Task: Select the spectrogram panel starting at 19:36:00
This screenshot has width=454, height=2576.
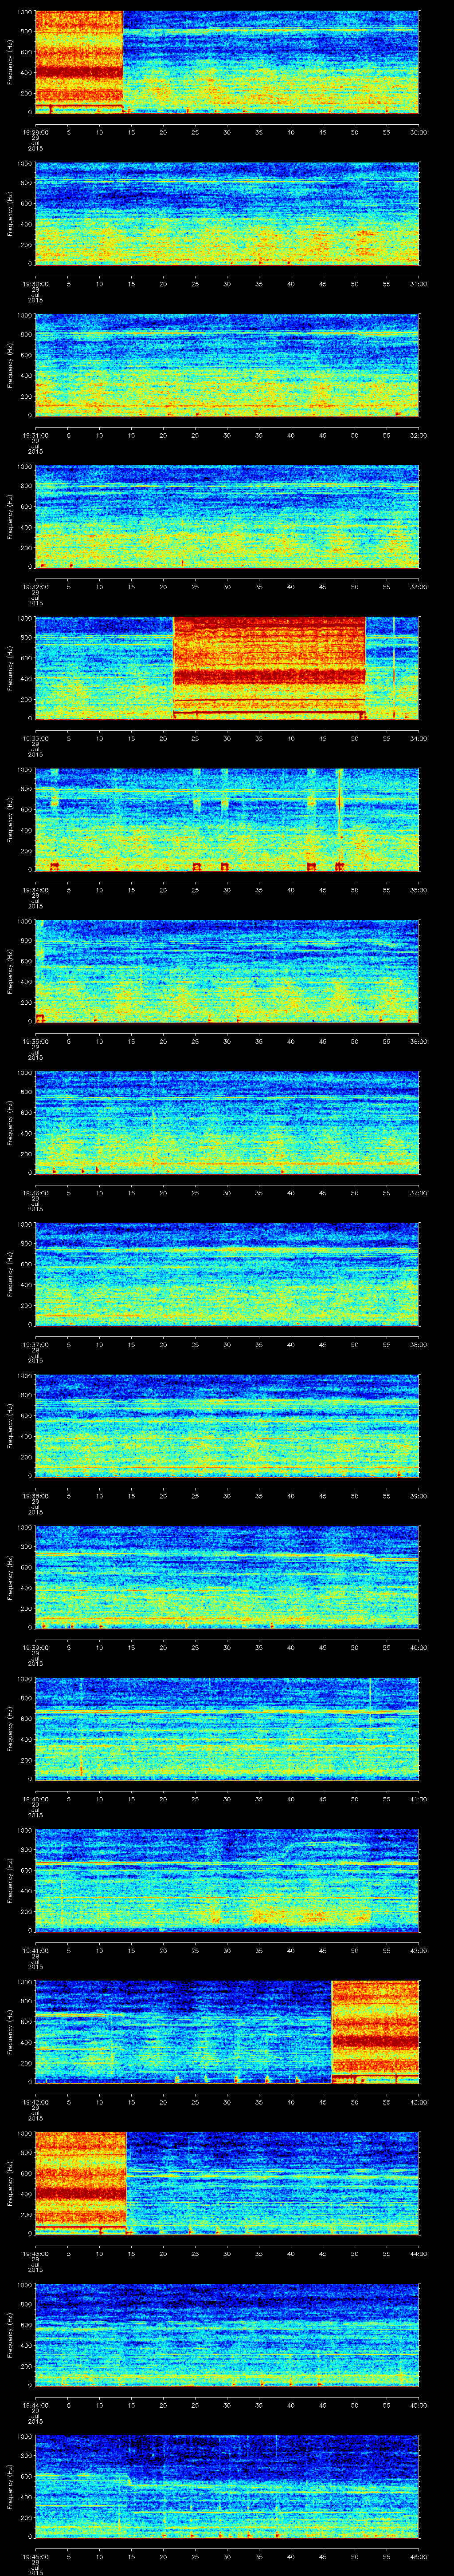Action: tap(227, 1123)
